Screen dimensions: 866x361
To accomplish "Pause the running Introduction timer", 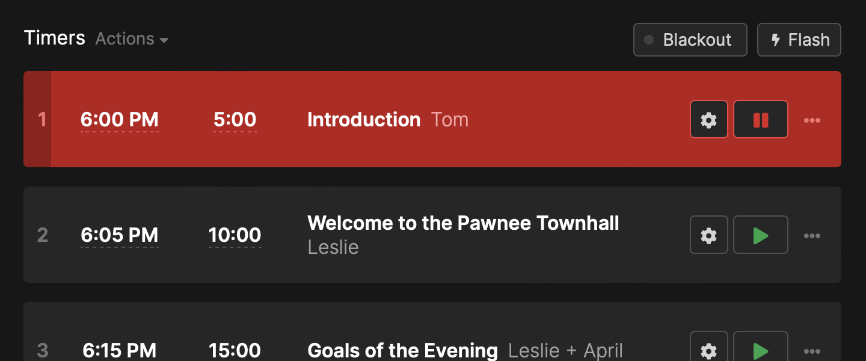I will [x=761, y=120].
